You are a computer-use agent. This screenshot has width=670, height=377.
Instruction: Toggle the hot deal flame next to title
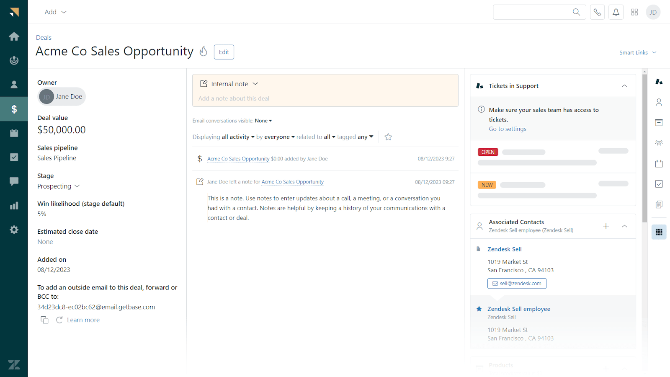point(203,51)
